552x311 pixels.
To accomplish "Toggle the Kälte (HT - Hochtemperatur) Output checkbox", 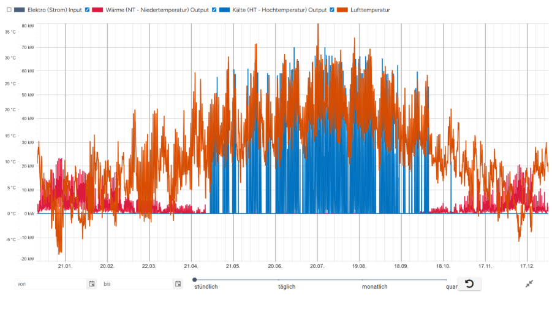I will [x=215, y=10].
